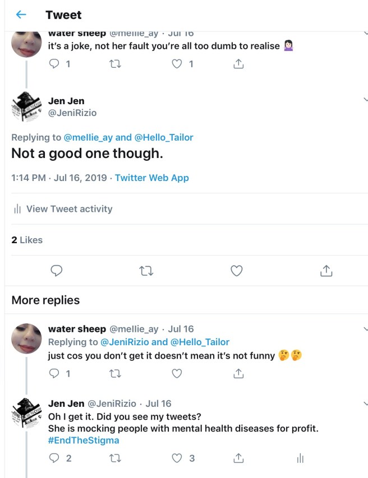The width and height of the screenshot is (368, 478).
Task: Expand options chevron on the #EndTheStigma tweet
Action: pos(365,403)
